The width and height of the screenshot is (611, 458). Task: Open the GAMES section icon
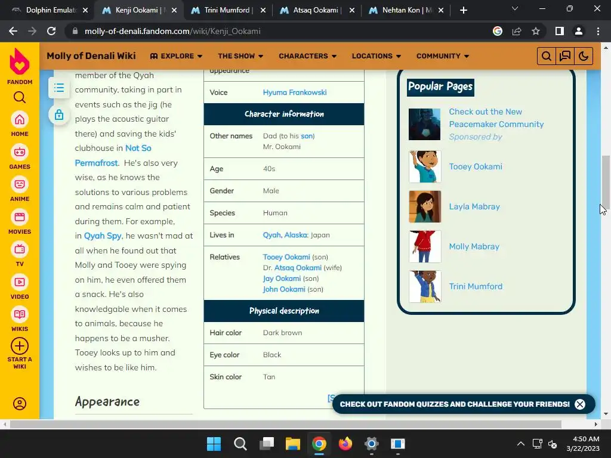[20, 152]
